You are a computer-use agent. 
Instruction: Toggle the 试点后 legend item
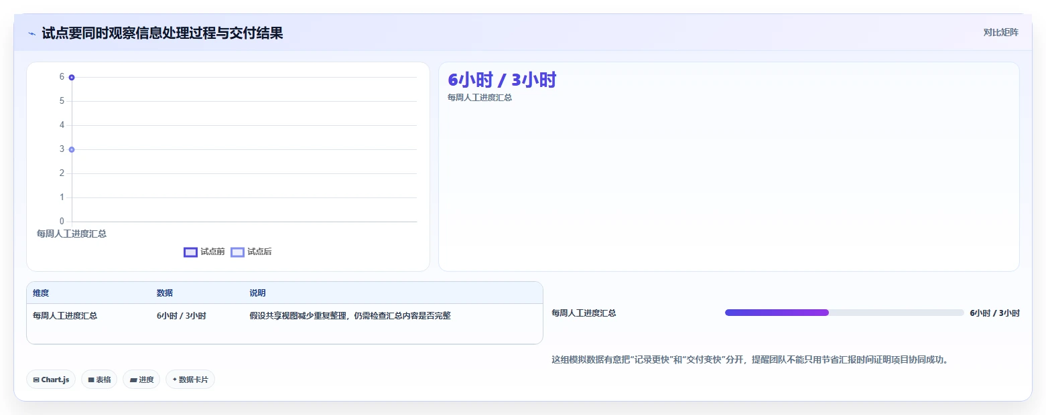click(x=251, y=252)
